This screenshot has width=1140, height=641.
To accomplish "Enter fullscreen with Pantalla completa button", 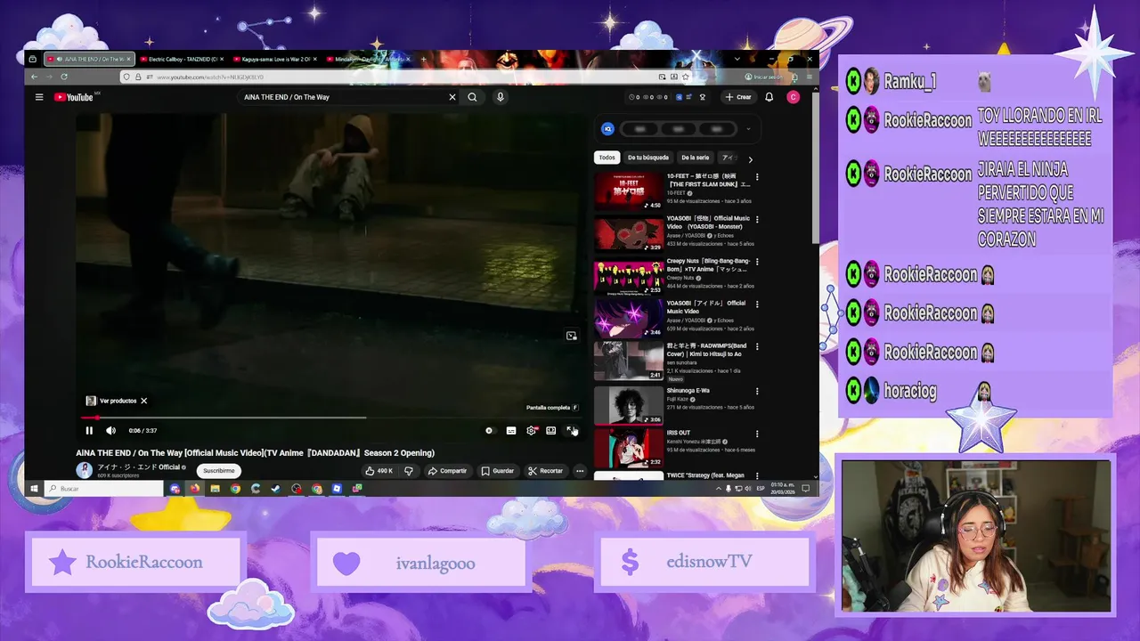I will click(572, 431).
